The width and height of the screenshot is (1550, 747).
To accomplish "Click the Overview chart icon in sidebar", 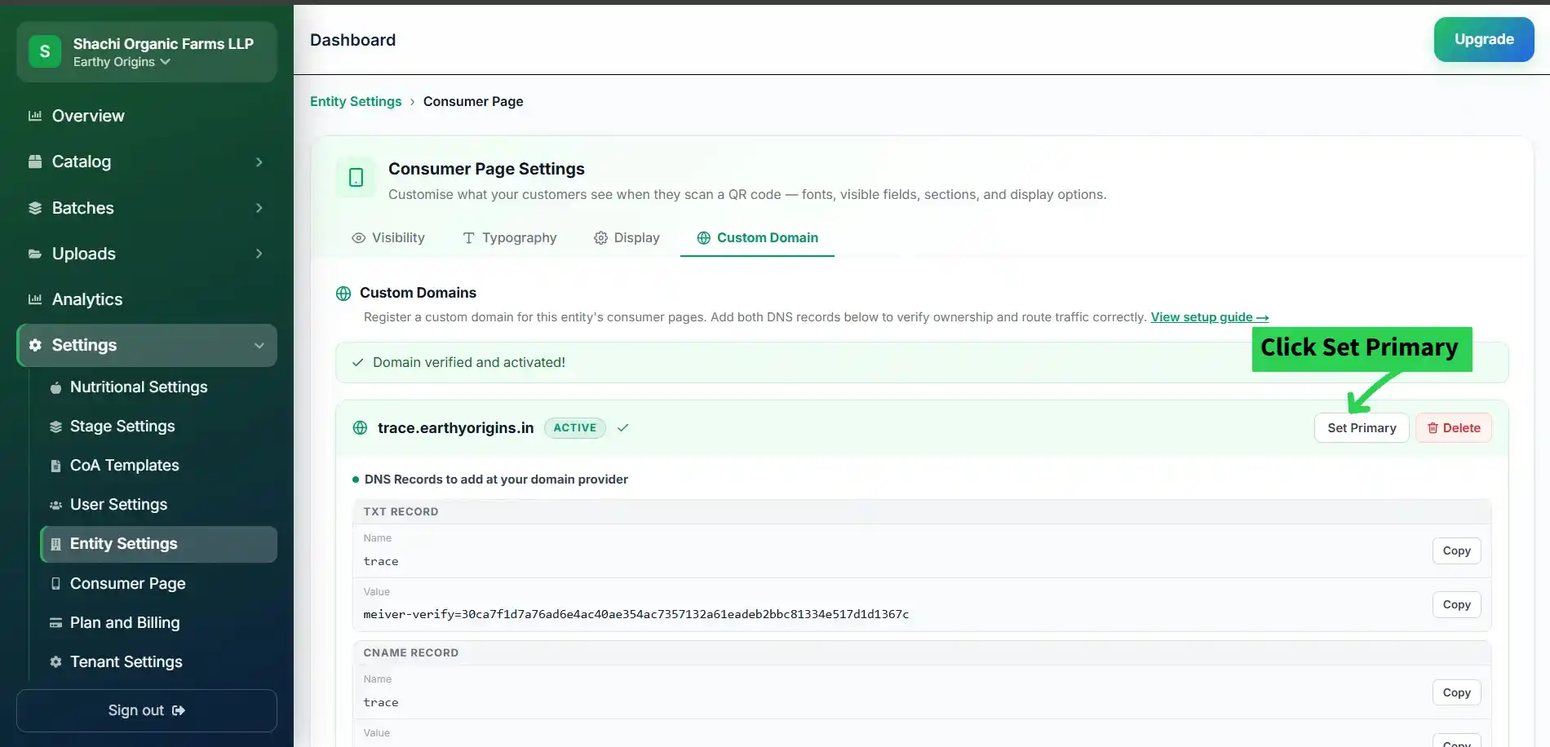I will coord(35,116).
